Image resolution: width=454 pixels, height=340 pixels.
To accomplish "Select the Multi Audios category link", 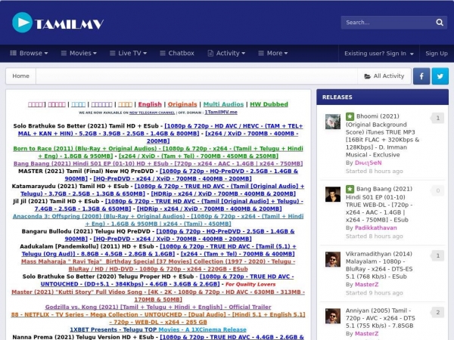I will pos(223,104).
